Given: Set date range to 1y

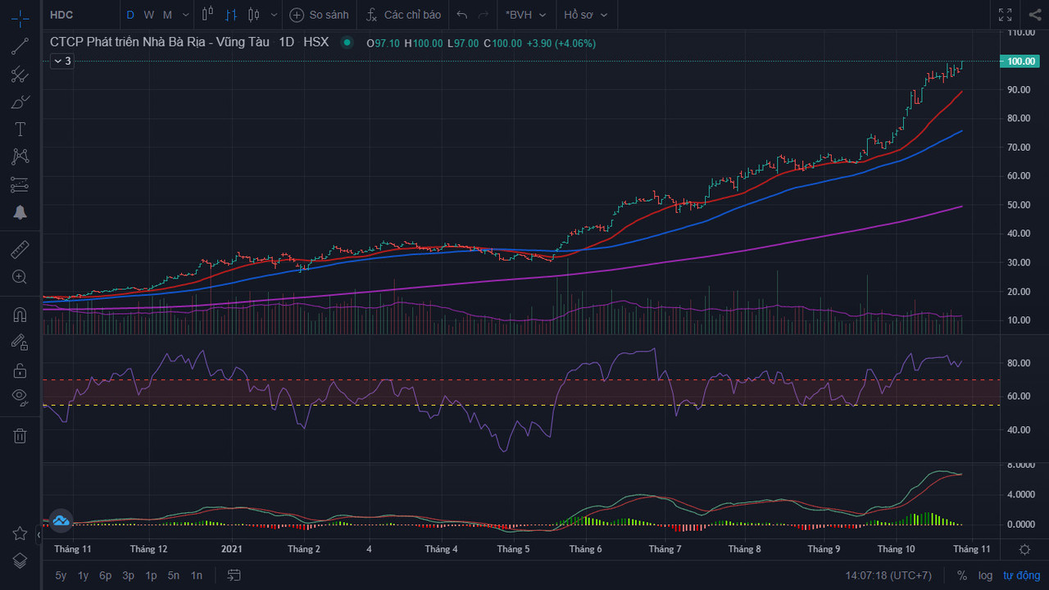Looking at the screenshot, I should 83,575.
